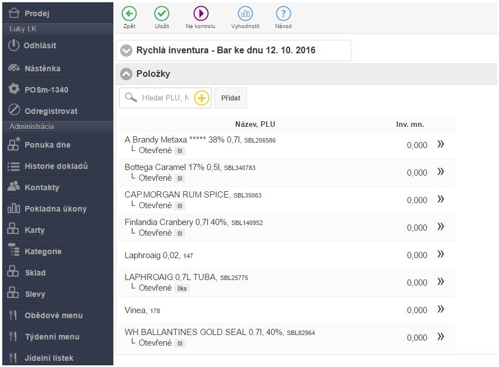
Task: Click the Uložit checkmark icon
Action: tap(162, 13)
